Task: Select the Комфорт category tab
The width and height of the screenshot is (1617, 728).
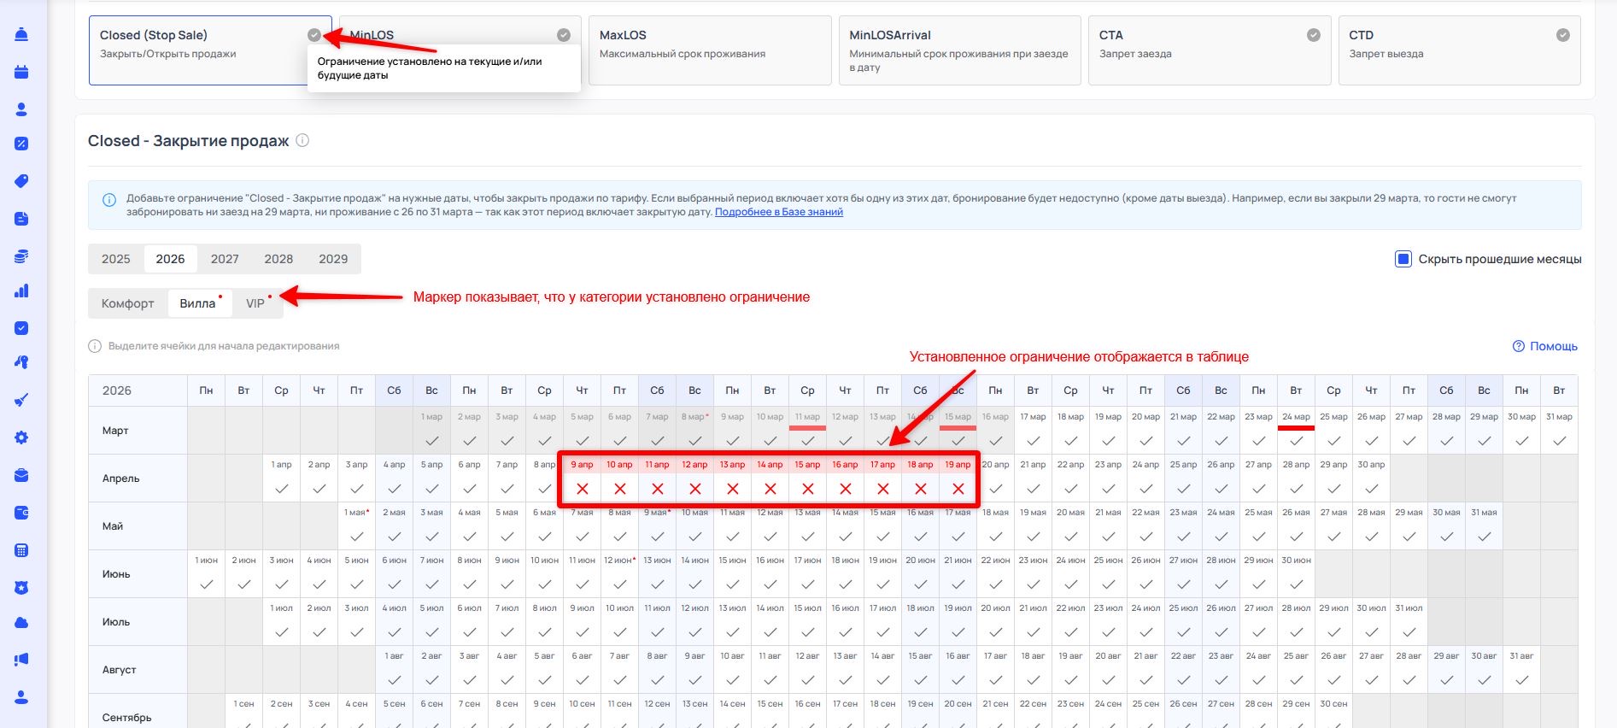Action: tap(127, 303)
